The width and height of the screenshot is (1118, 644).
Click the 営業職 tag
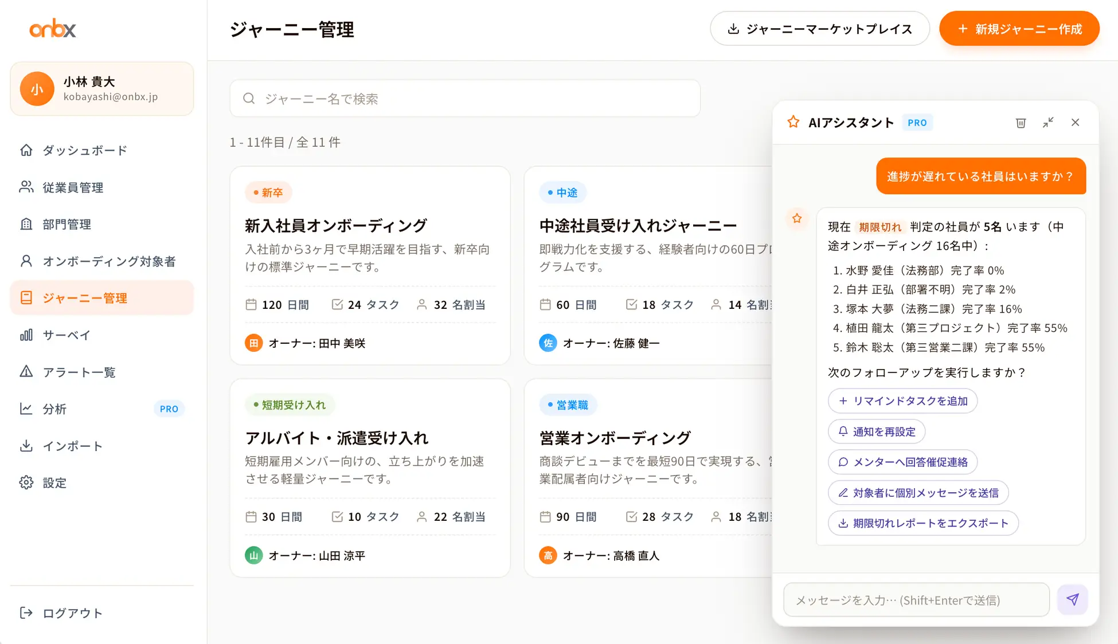click(568, 405)
